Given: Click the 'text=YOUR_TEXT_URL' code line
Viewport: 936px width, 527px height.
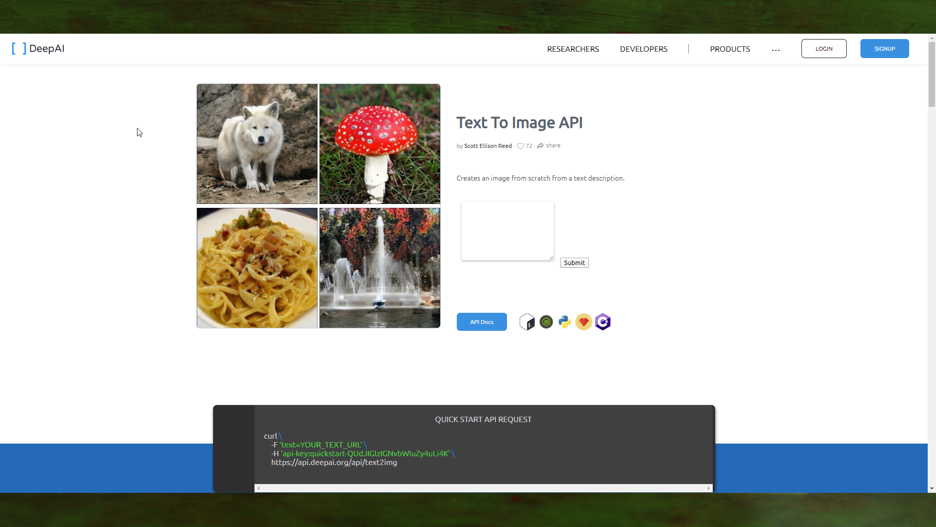Looking at the screenshot, I should point(319,445).
